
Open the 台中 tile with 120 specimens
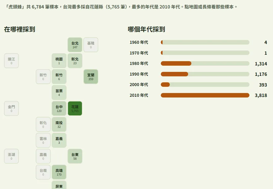point(59,108)
